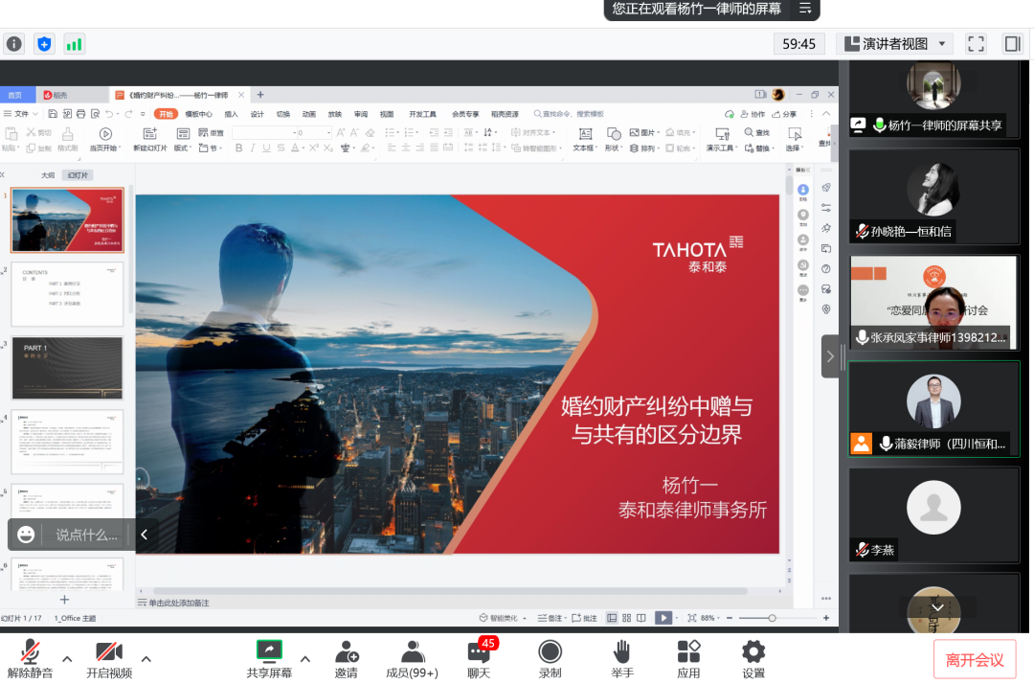Viewport: 1034px width, 684px height.
Task: Switch to the 插入 ribbon tab
Action: point(230,113)
